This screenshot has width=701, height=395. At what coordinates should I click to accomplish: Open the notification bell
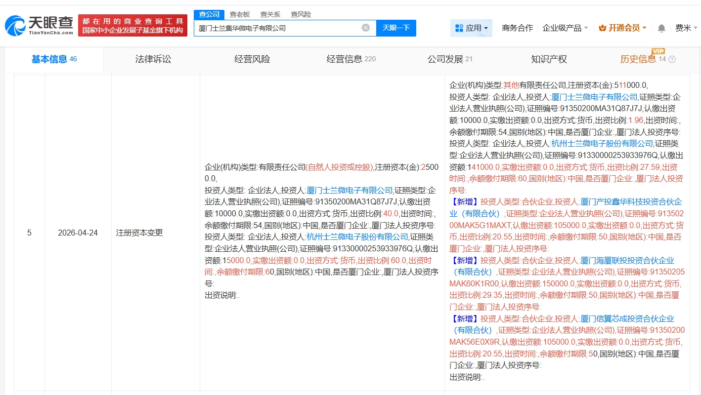[661, 28]
